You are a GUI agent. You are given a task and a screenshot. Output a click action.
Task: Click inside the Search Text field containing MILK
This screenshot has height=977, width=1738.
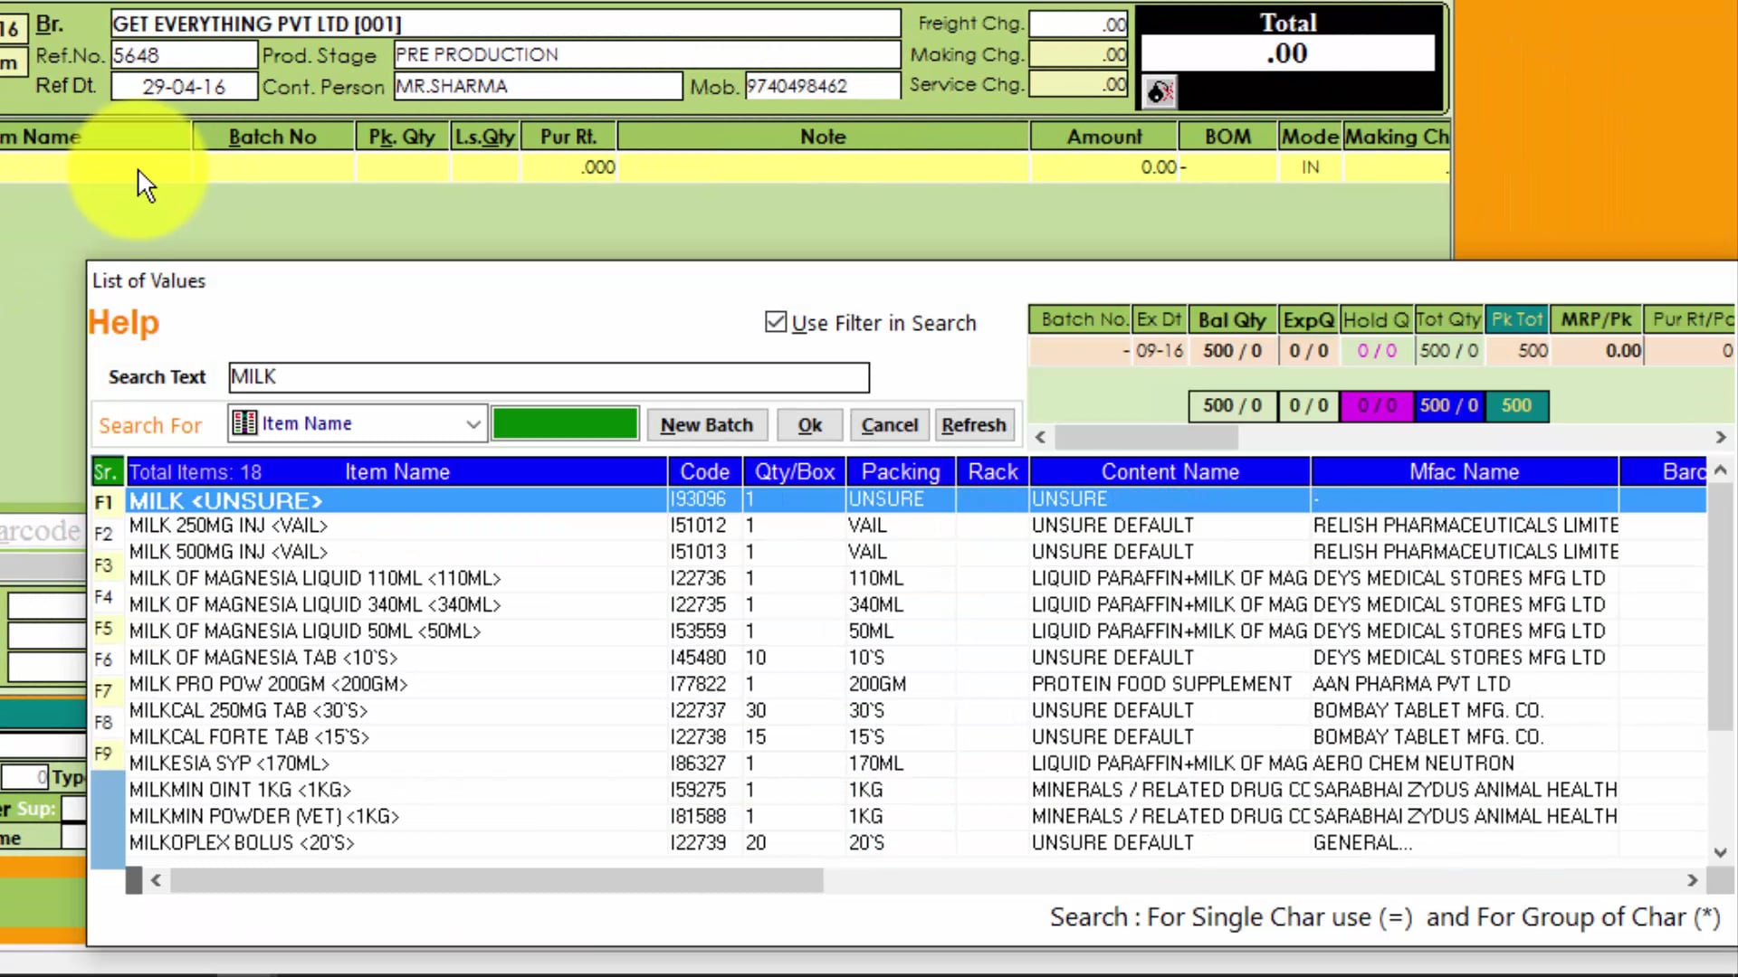tap(549, 377)
